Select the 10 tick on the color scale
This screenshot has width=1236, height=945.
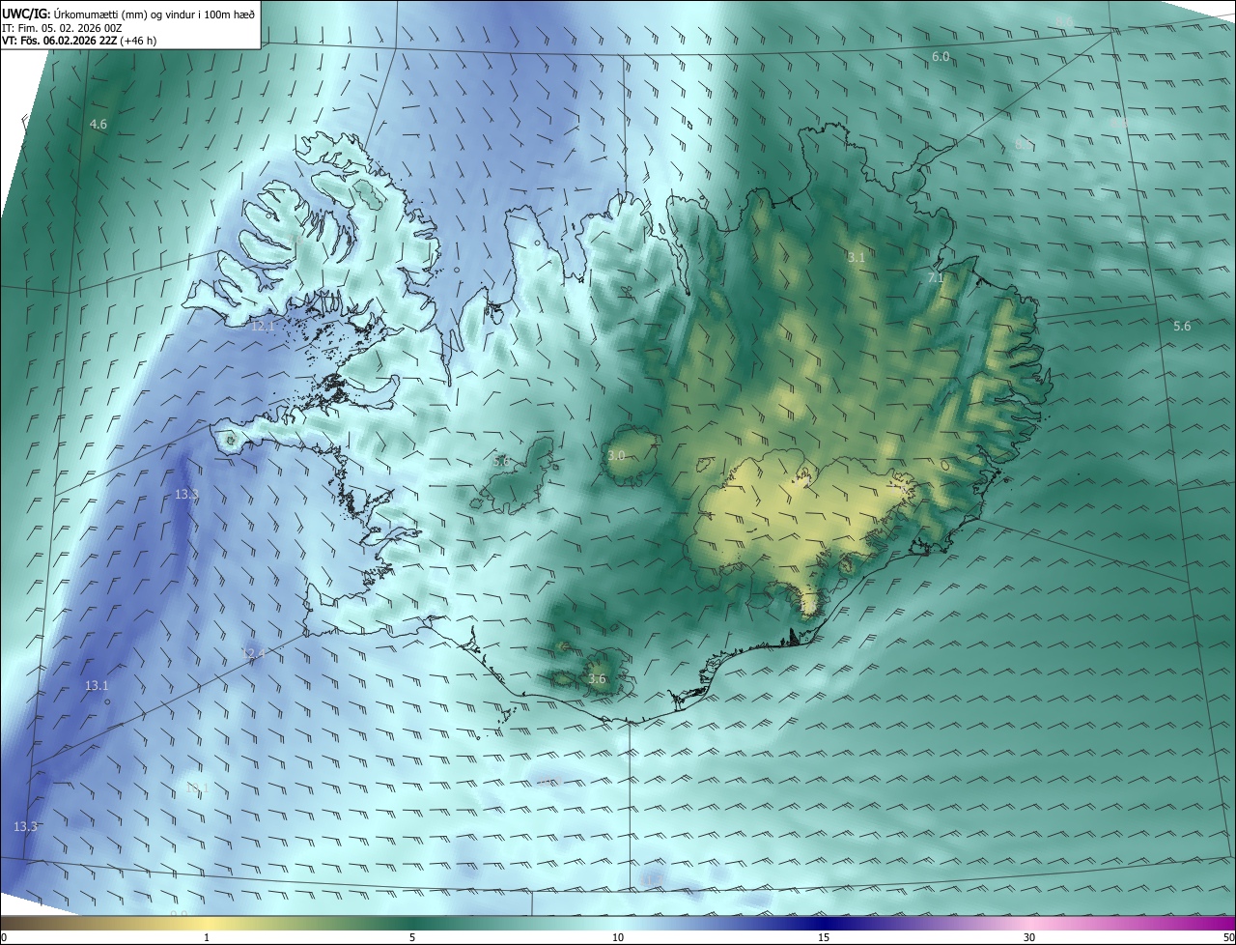click(618, 937)
